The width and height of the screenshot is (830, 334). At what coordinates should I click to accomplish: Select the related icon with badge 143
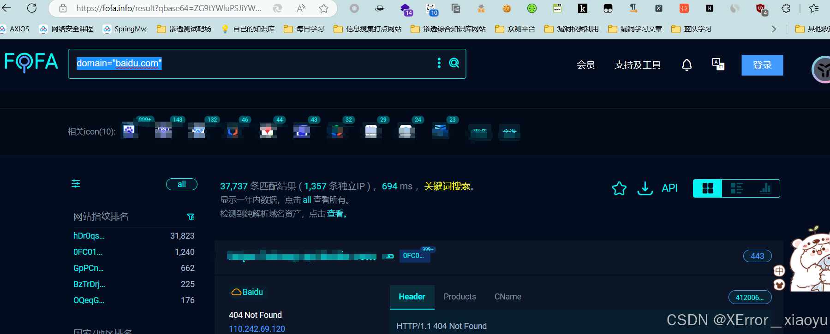pos(163,131)
